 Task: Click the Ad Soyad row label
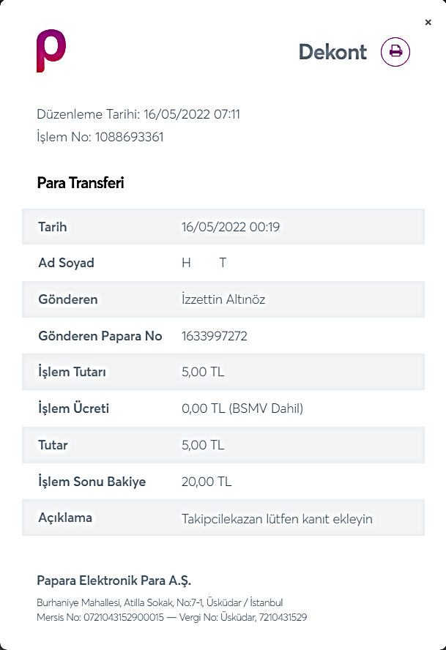pos(67,263)
